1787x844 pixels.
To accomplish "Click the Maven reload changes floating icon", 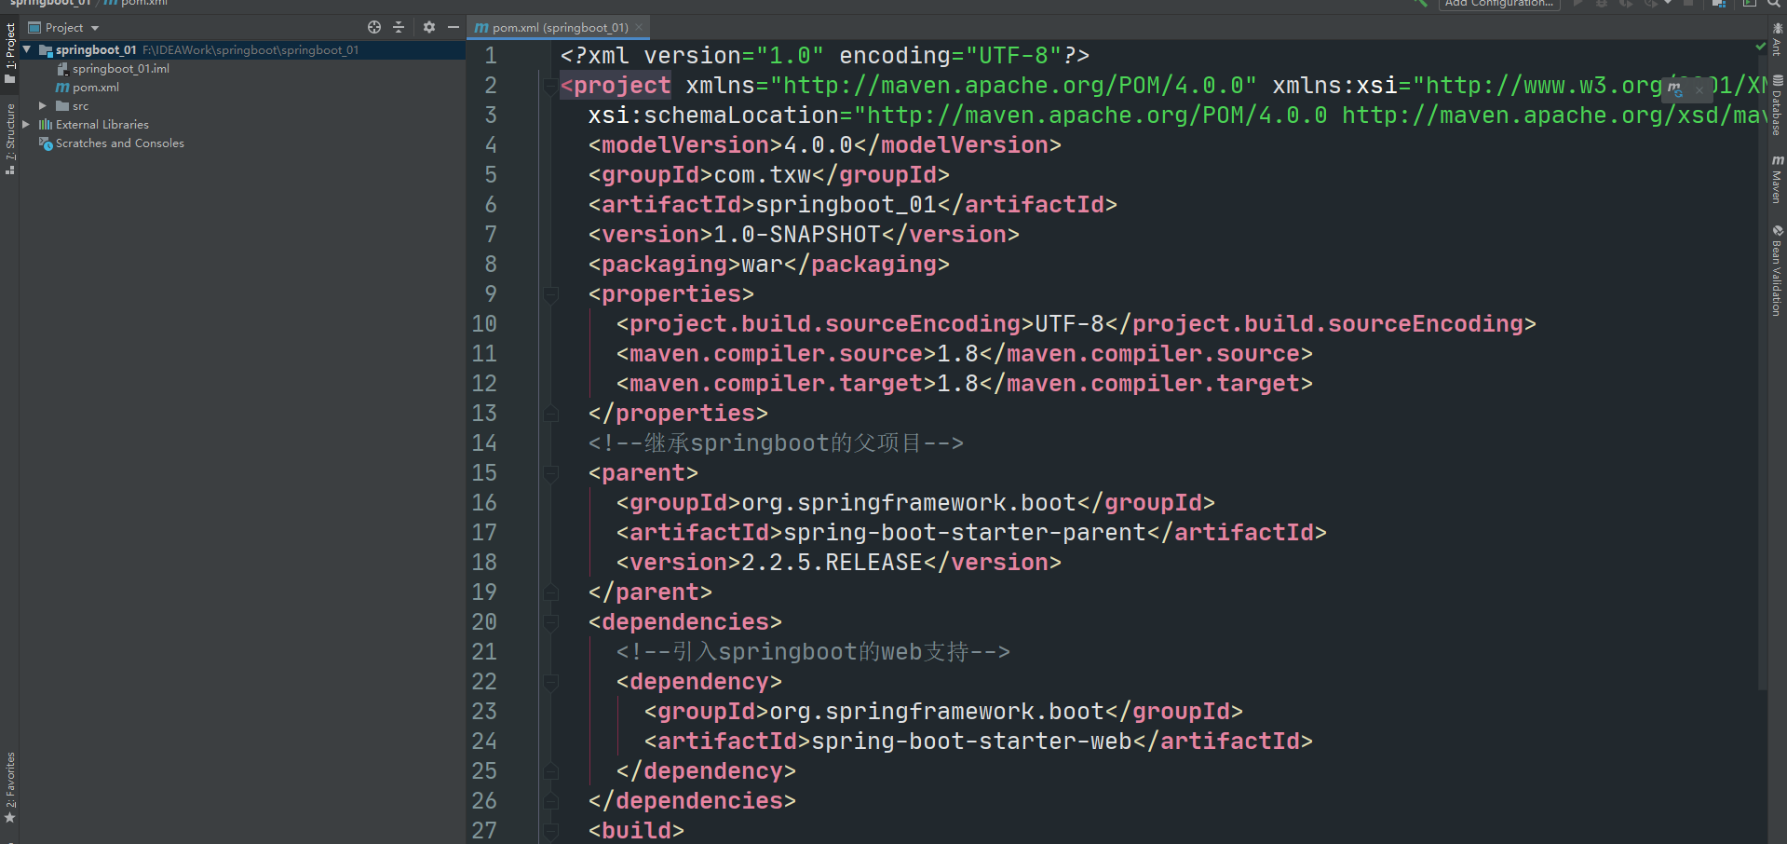I will tap(1675, 89).
